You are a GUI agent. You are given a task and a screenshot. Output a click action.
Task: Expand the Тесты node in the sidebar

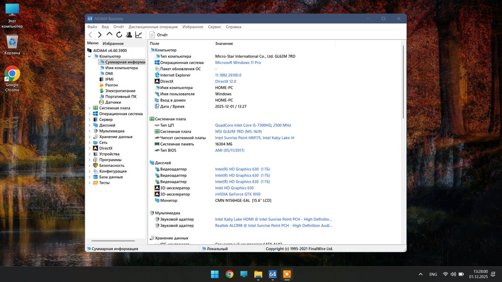[x=89, y=183]
